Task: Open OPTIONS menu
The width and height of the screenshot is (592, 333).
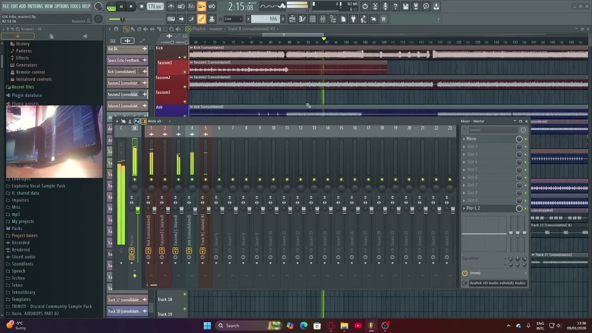Action: coord(62,6)
